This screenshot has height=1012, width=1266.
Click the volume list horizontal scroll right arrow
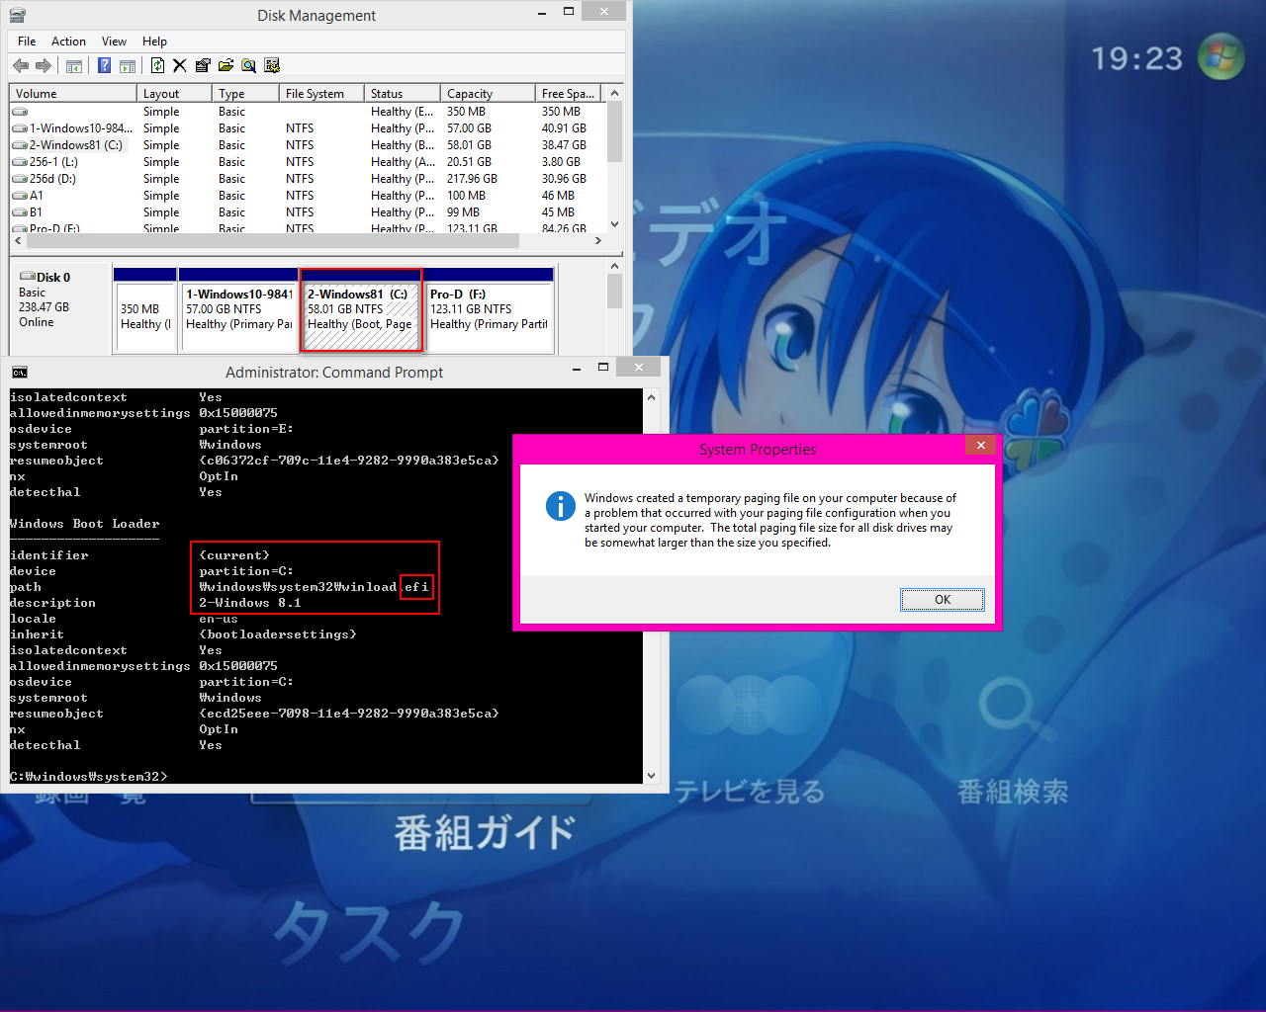pos(597,240)
